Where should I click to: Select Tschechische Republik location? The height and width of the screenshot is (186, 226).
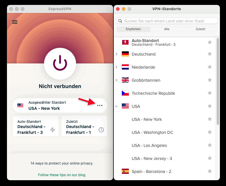(x=165, y=93)
